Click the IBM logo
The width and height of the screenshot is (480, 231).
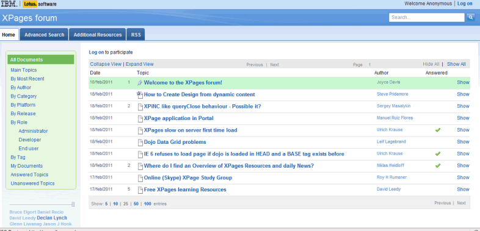tap(9, 4)
